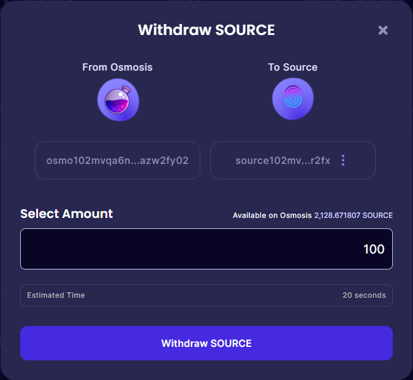Focus the amount input field
Viewport: 413px width, 380px height.
coord(206,249)
